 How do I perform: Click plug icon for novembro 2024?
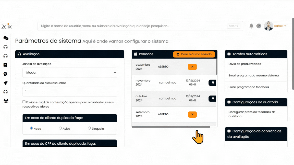212,83
